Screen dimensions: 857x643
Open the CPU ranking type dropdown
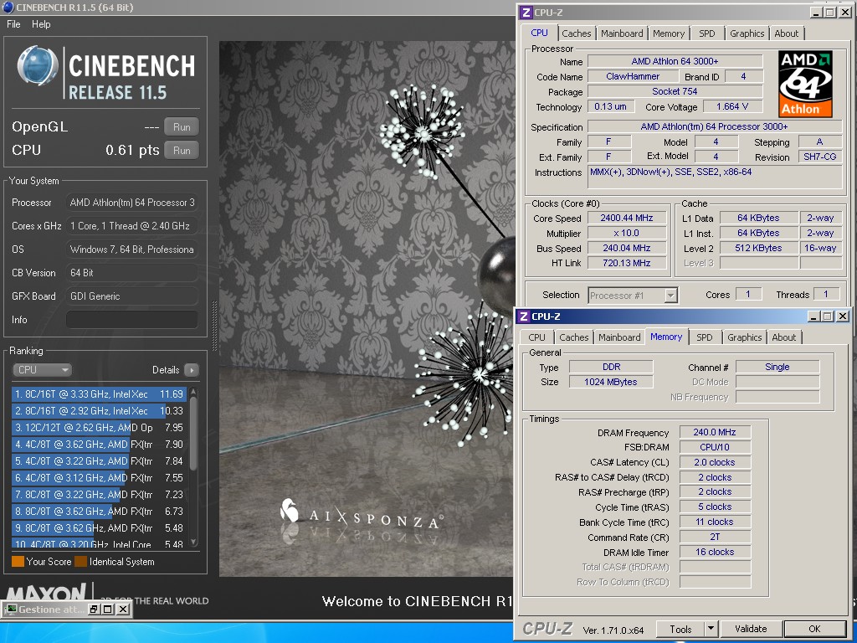click(42, 369)
